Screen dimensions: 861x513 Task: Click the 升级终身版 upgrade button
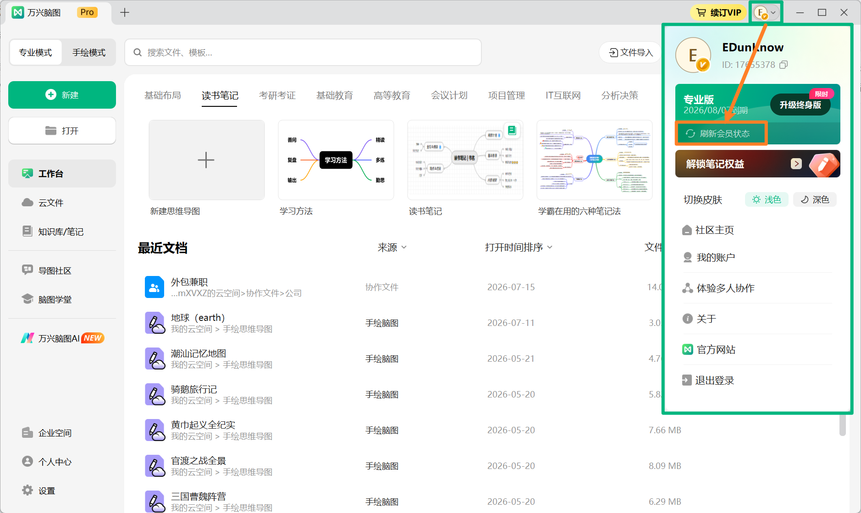pos(800,105)
